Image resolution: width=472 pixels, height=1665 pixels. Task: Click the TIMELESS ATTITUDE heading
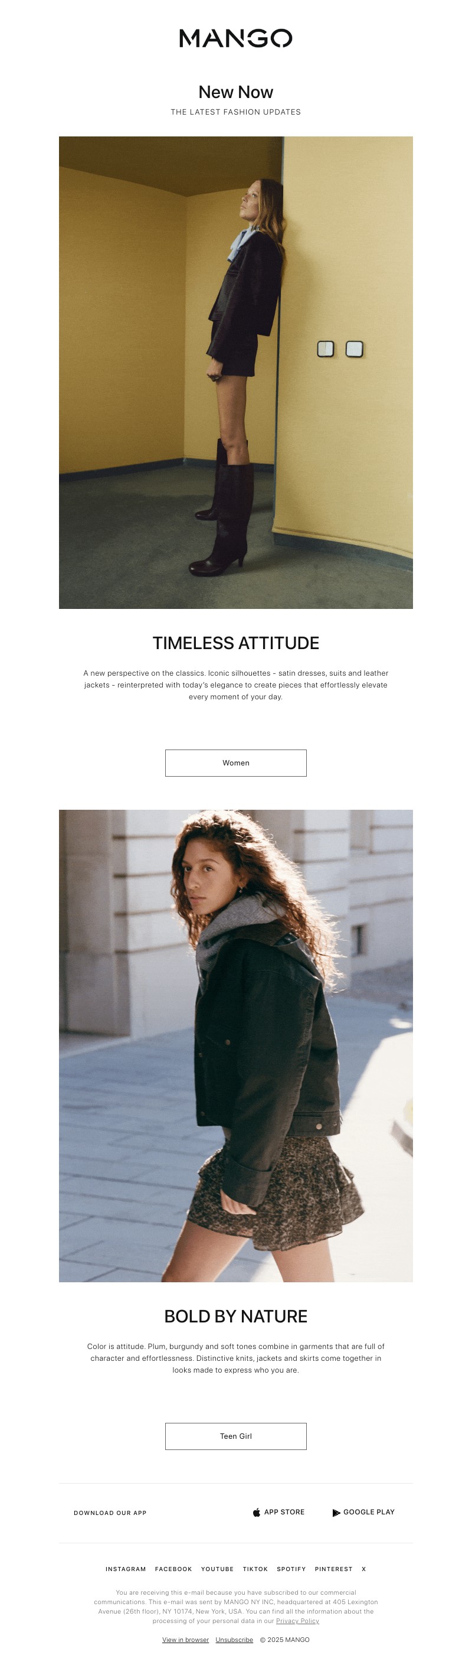pyautogui.click(x=235, y=643)
